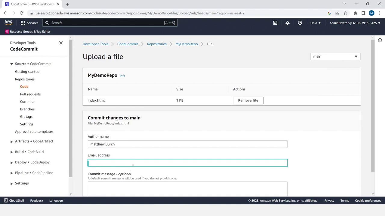
Task: Open the main branch dropdown
Action: tap(335, 56)
